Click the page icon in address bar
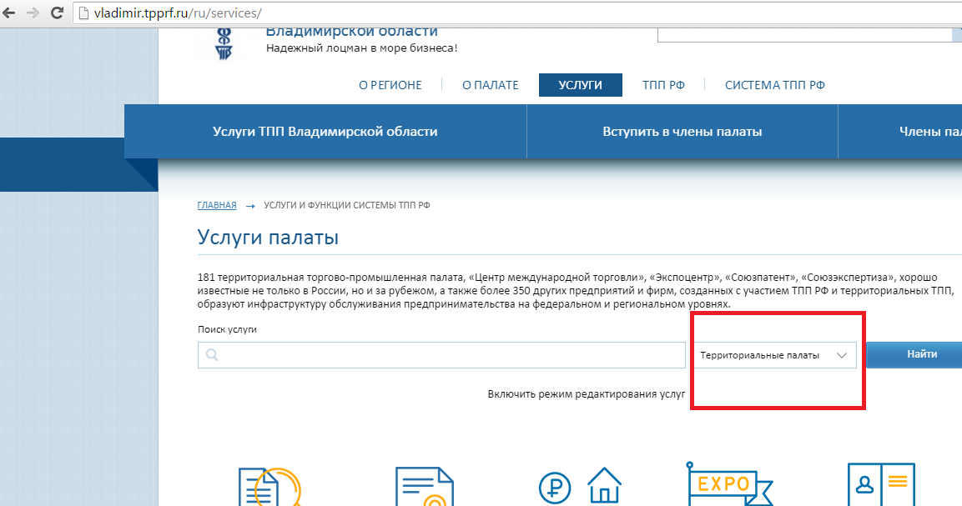This screenshot has width=962, height=506. tap(84, 13)
